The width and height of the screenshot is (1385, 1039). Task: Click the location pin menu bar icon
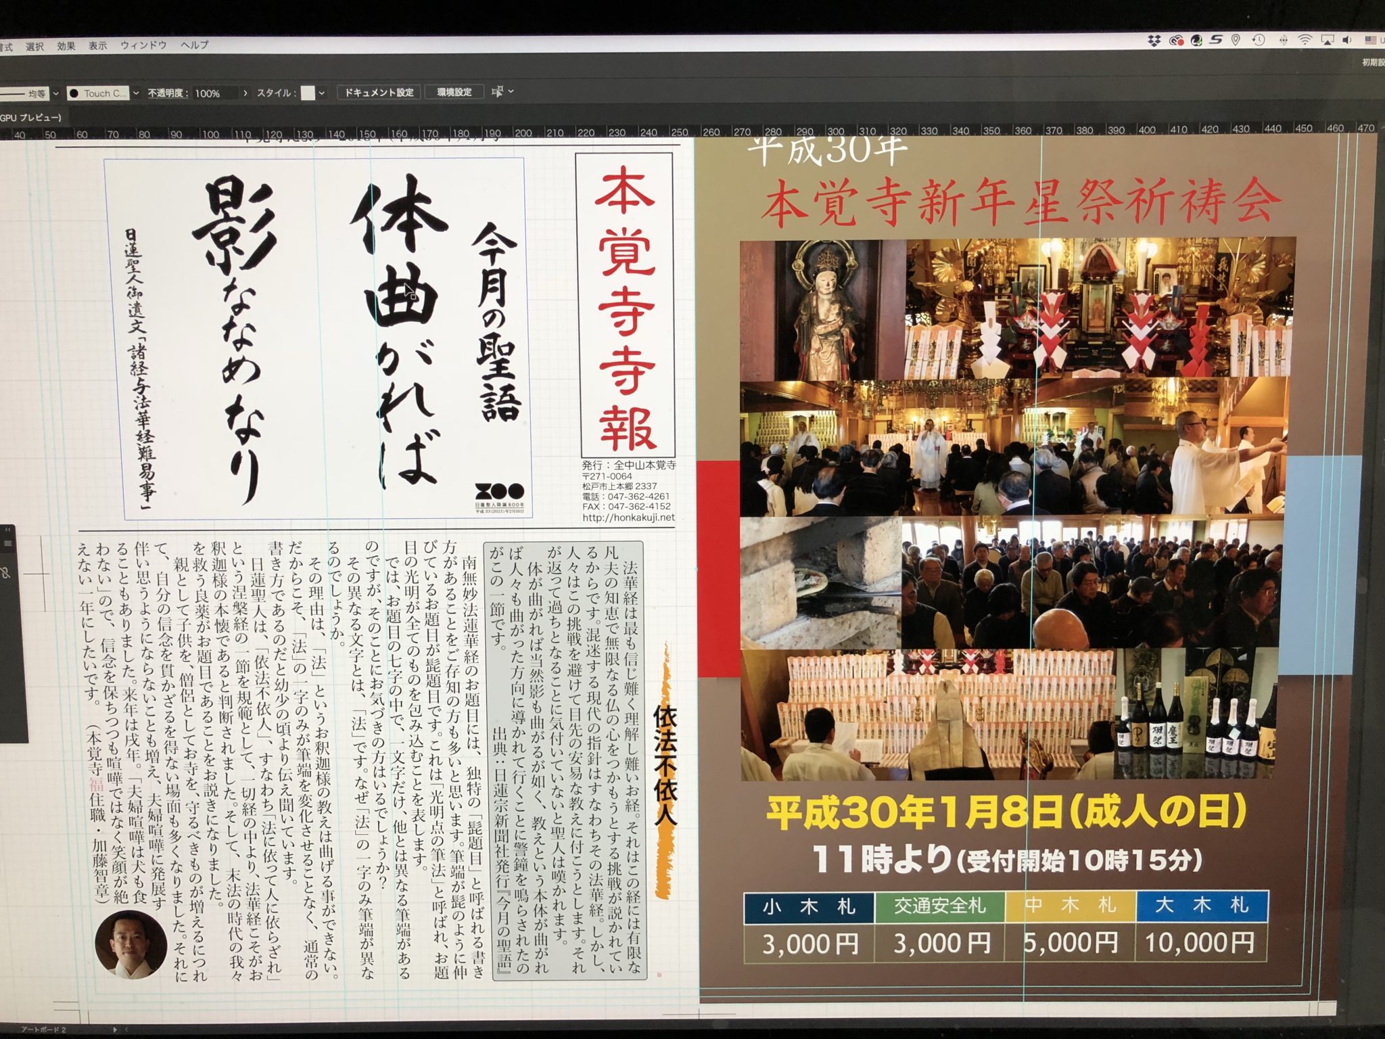[1236, 41]
